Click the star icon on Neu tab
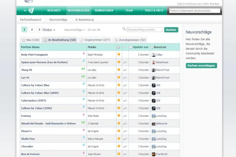 pyautogui.click(x=23, y=40)
